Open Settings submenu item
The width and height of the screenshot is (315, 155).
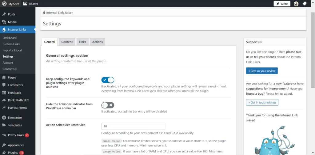coord(8,57)
